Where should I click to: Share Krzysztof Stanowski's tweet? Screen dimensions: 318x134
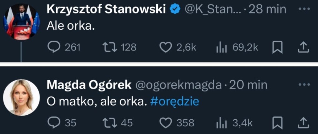(x=303, y=48)
